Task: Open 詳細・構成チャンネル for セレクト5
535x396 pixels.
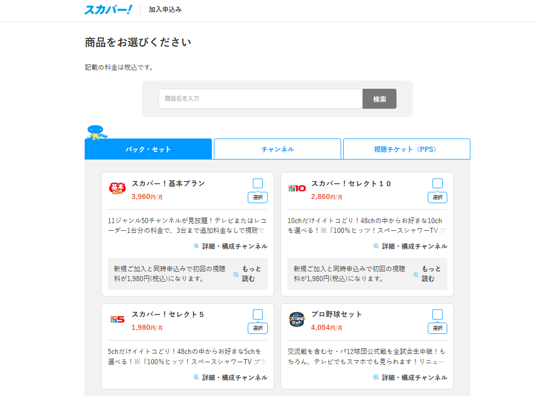Action: (x=235, y=377)
